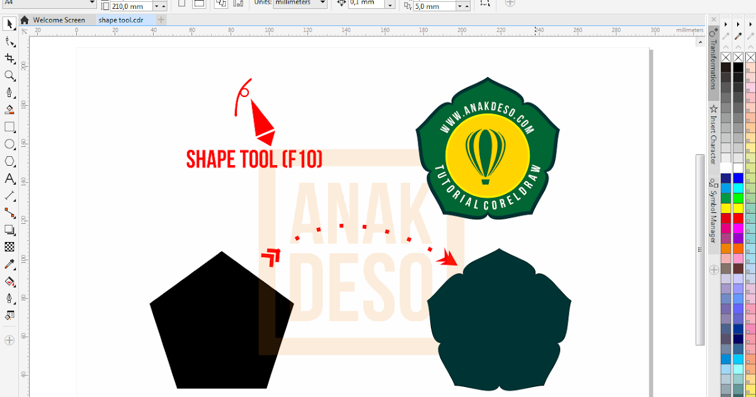Select the Artistic Media tool

pyautogui.click(x=9, y=110)
